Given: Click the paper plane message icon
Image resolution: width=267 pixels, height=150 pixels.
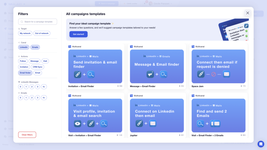Looking at the screenshot, I should pos(150,75).
